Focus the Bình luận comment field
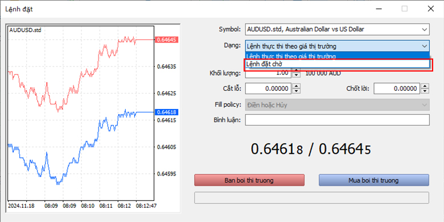Screen dimensions: 444x222 pos(337,120)
